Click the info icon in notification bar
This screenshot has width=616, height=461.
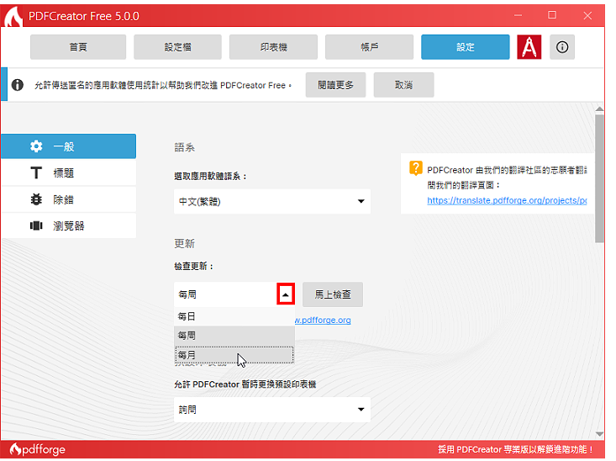(x=18, y=85)
